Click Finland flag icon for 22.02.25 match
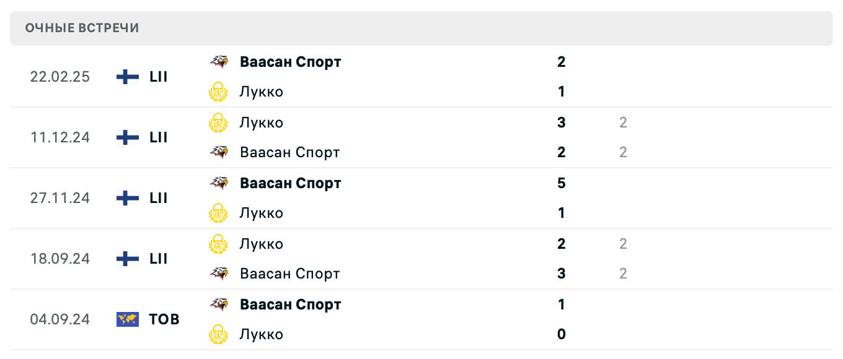The image size is (843, 359). pos(128,77)
